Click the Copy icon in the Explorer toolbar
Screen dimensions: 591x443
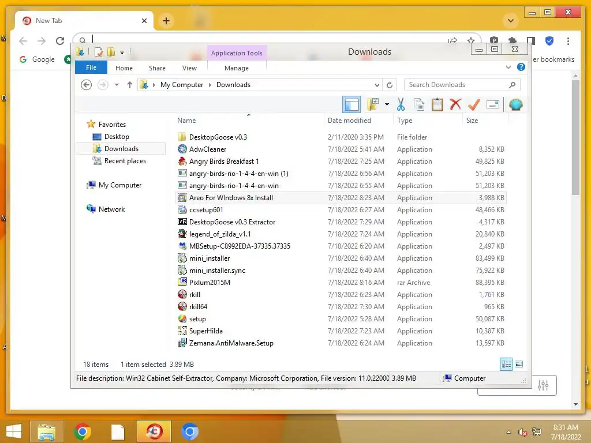[x=419, y=104]
